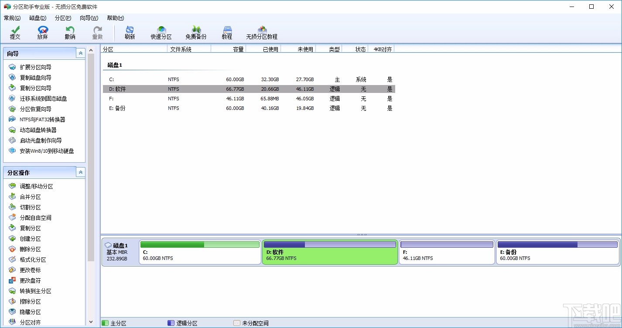The width and height of the screenshot is (622, 328).
Task: Open the 教程 tutorial icon
Action: pyautogui.click(x=227, y=33)
